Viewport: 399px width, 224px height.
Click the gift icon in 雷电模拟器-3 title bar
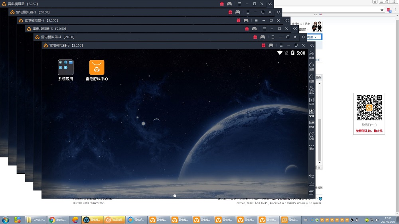coord(247,29)
